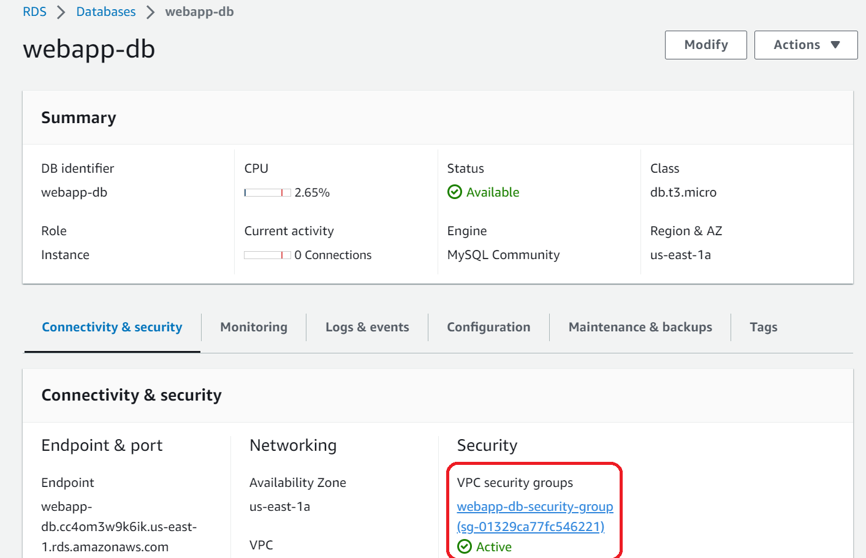Image resolution: width=866 pixels, height=558 pixels.
Task: Switch to the Monitoring tab
Action: point(254,327)
